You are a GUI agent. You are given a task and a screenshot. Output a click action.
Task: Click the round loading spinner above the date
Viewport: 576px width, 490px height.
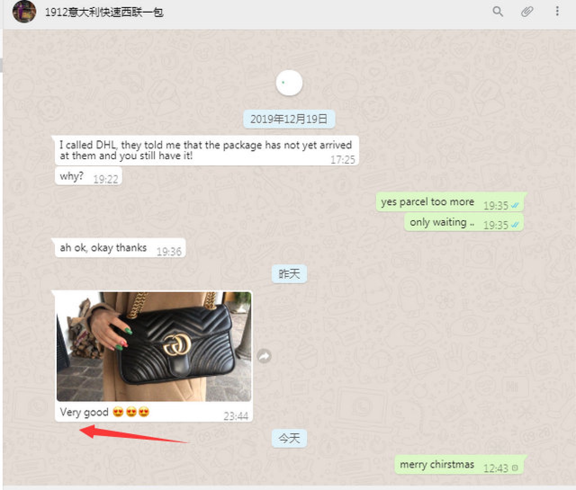pos(289,83)
